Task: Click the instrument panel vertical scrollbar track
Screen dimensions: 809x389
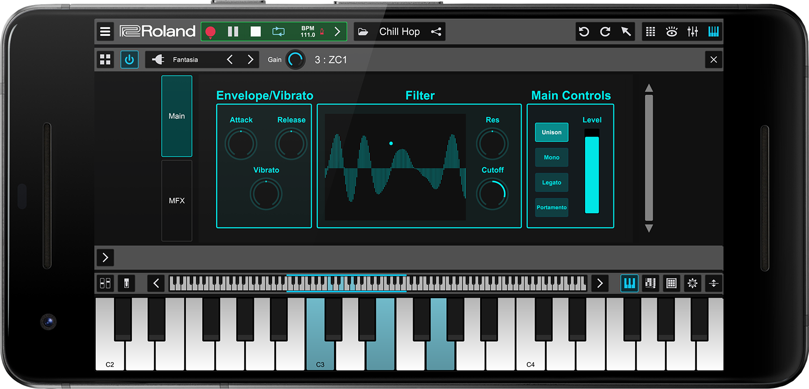Action: point(649,158)
